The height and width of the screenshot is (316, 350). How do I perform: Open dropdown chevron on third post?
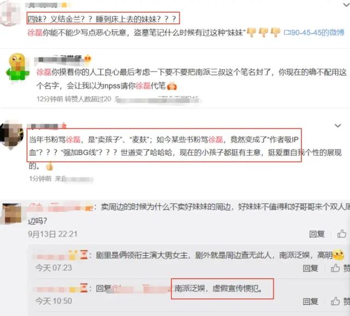click(x=338, y=126)
